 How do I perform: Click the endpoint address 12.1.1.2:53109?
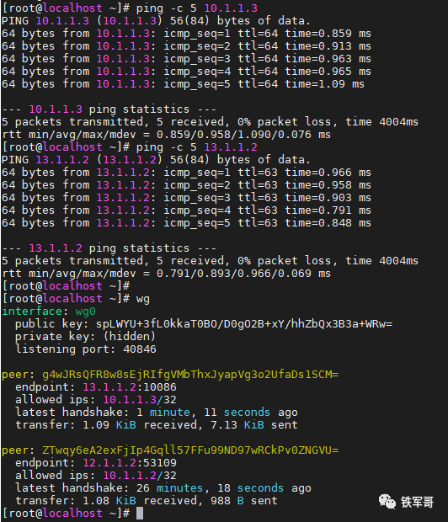(x=130, y=463)
